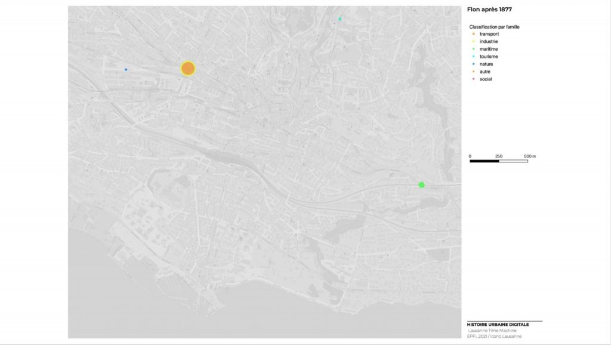Click the 'Lausanne Time Machine' credit

click(x=492, y=331)
